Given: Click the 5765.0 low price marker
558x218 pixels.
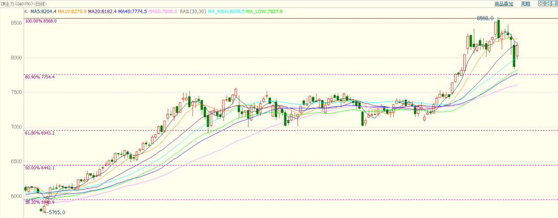Looking at the screenshot, I should coord(56,212).
